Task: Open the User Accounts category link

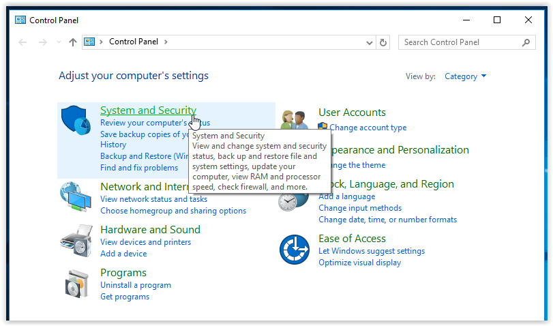Action: coord(352,113)
